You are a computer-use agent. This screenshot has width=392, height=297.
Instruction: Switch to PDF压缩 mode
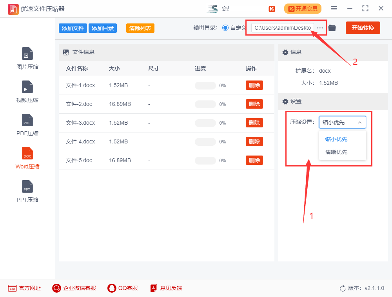click(27, 124)
